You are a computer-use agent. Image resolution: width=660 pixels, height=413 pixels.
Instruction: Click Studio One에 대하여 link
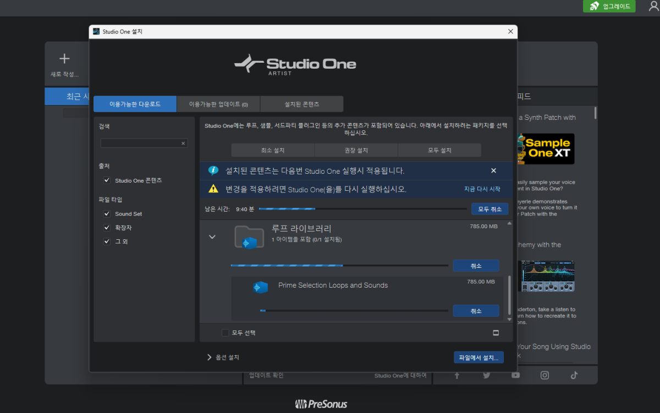click(400, 376)
